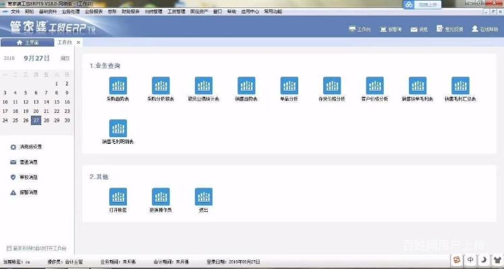Open the 固定资产 menu
This screenshot has width=504, height=269.
[x=199, y=11]
